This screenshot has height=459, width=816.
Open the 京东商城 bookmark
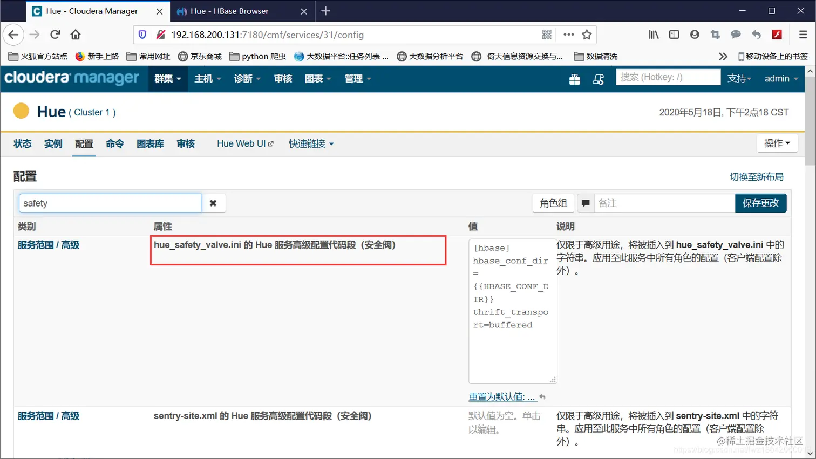(200, 56)
